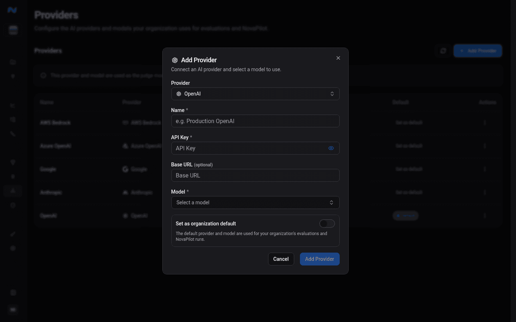Click 'Set as organization default' label text

pos(206,224)
